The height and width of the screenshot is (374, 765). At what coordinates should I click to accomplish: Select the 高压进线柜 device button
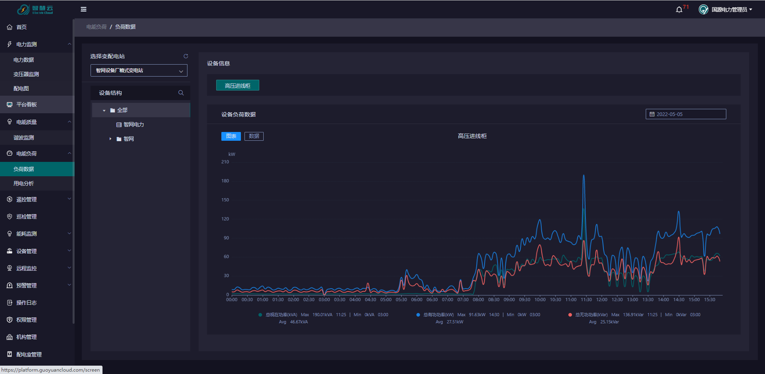coord(238,85)
